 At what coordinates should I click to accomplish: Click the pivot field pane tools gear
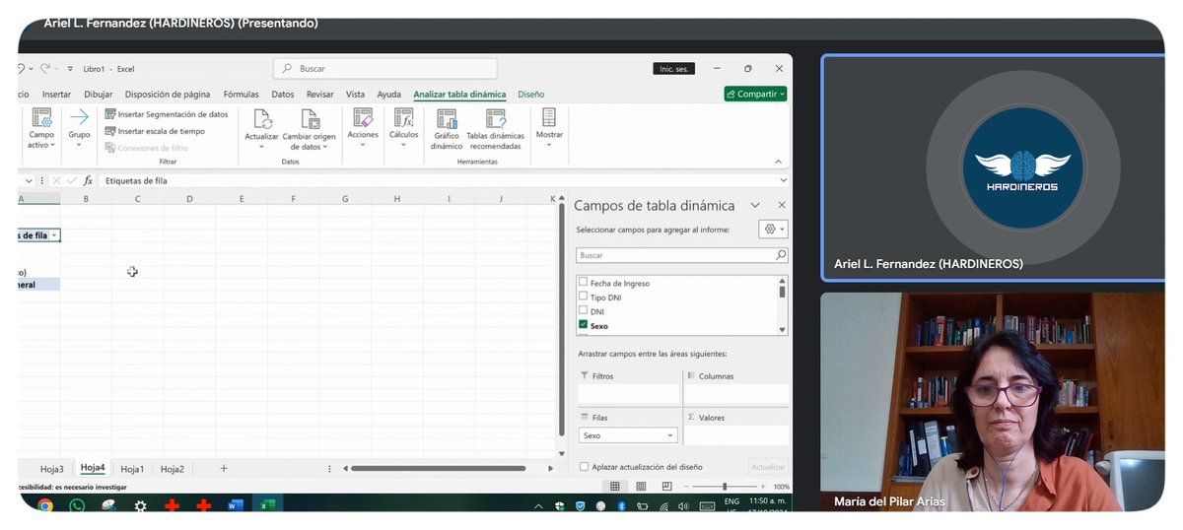click(x=773, y=229)
